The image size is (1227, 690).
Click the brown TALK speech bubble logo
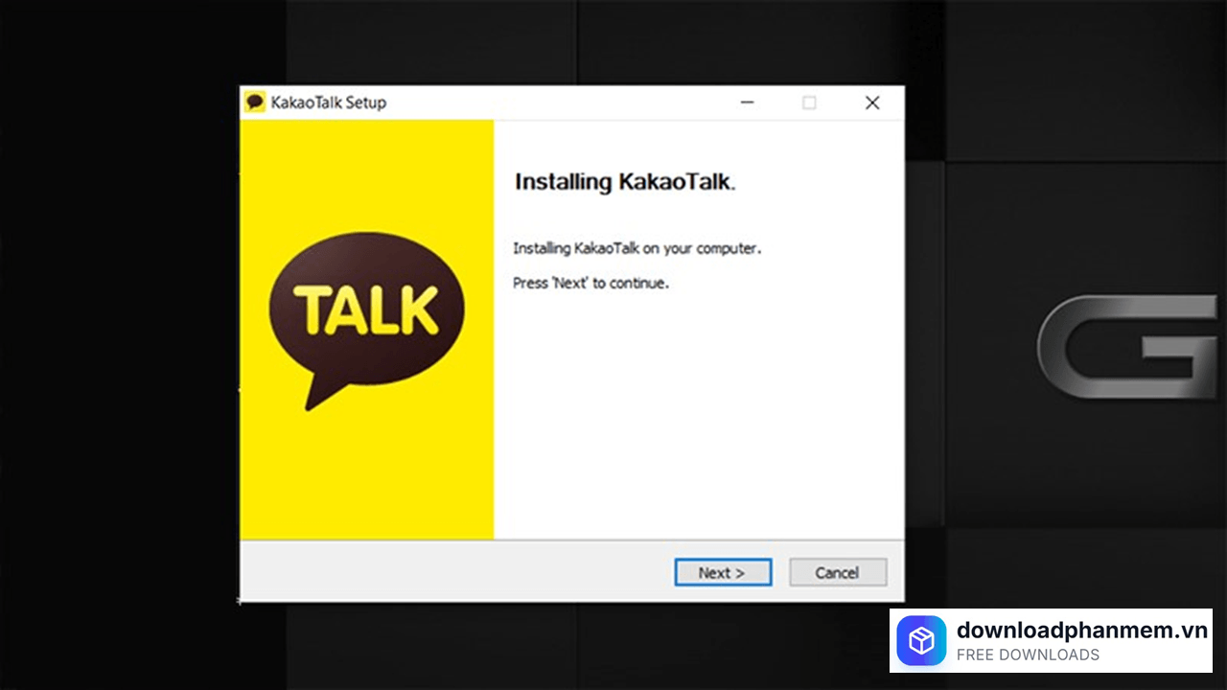coord(367,309)
